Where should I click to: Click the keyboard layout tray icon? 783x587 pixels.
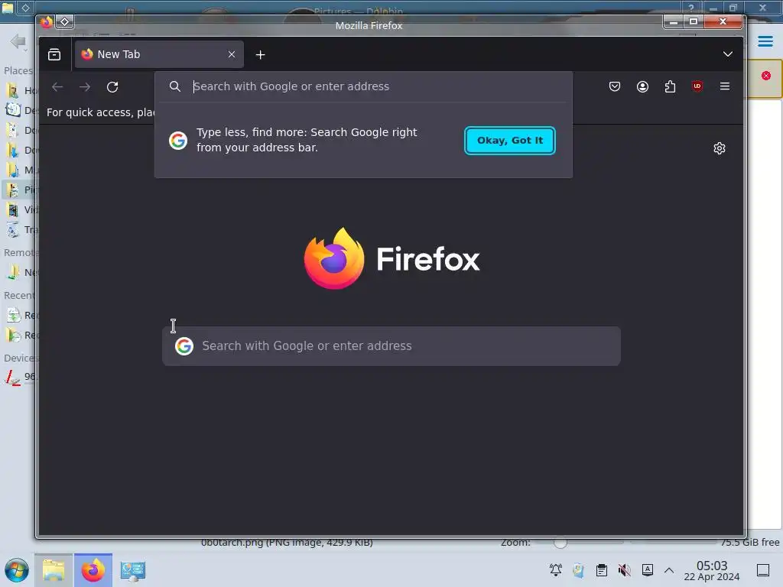click(x=647, y=569)
